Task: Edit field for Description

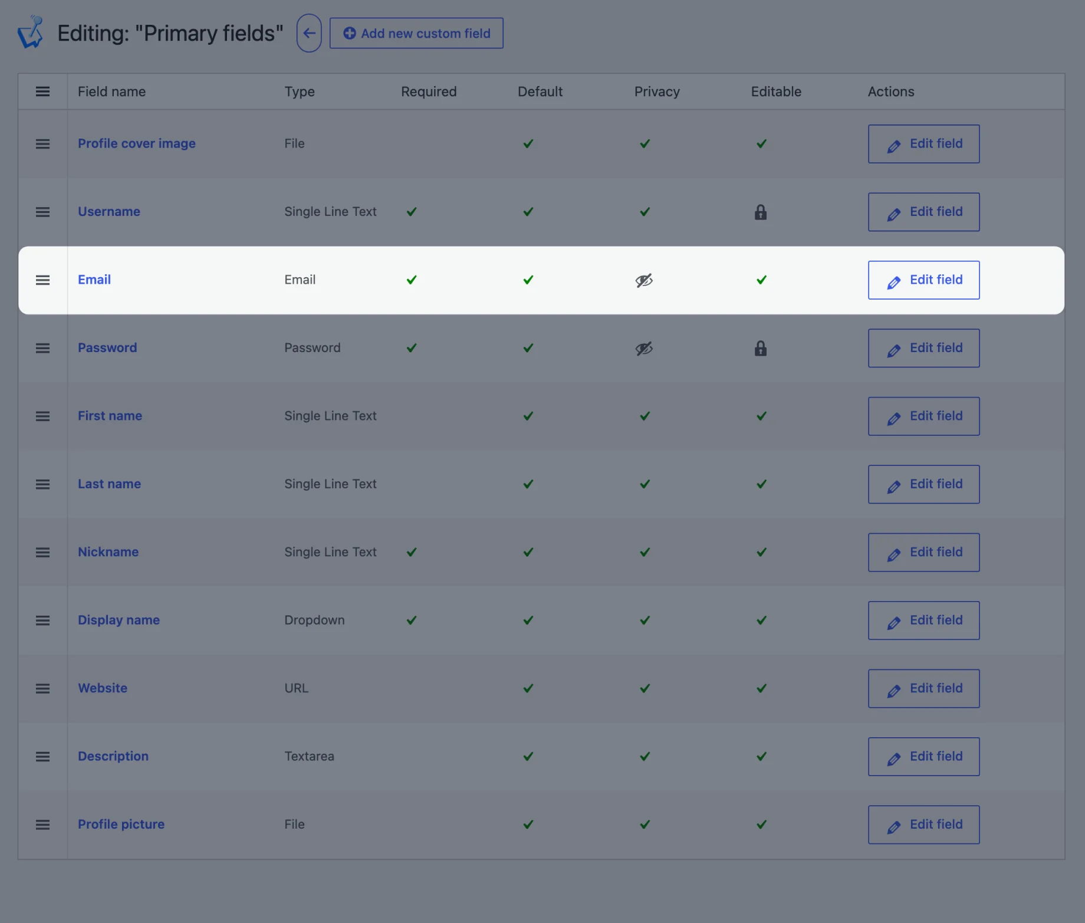Action: [924, 757]
